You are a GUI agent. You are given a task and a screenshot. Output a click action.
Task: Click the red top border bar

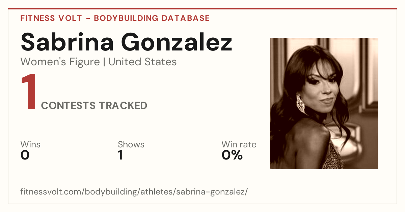tap(202, 9)
